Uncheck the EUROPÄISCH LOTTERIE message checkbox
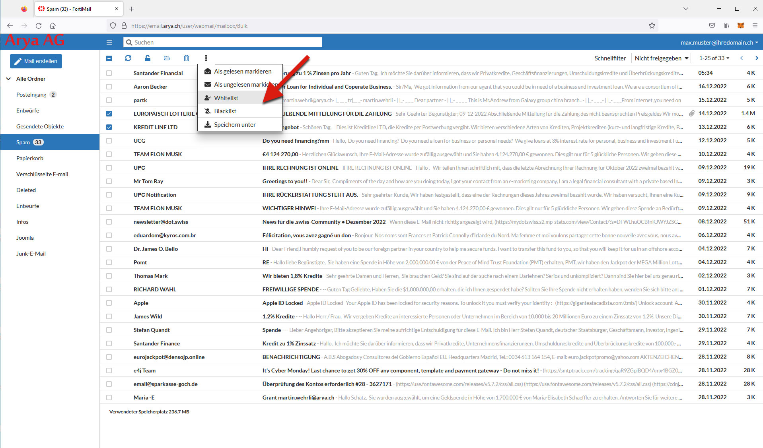This screenshot has width=763, height=448. click(109, 114)
